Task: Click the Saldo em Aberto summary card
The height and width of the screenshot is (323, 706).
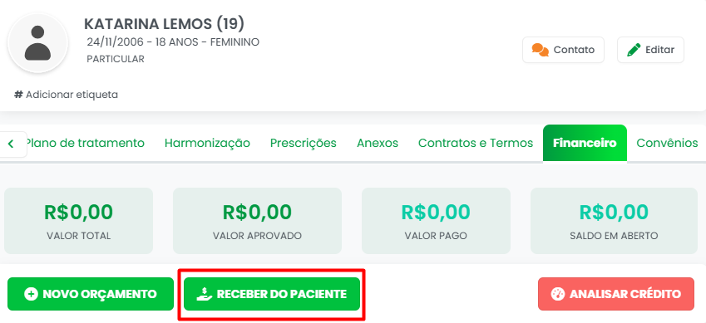Action: (613, 221)
